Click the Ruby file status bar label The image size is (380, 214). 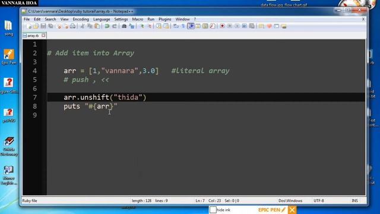tap(30, 201)
